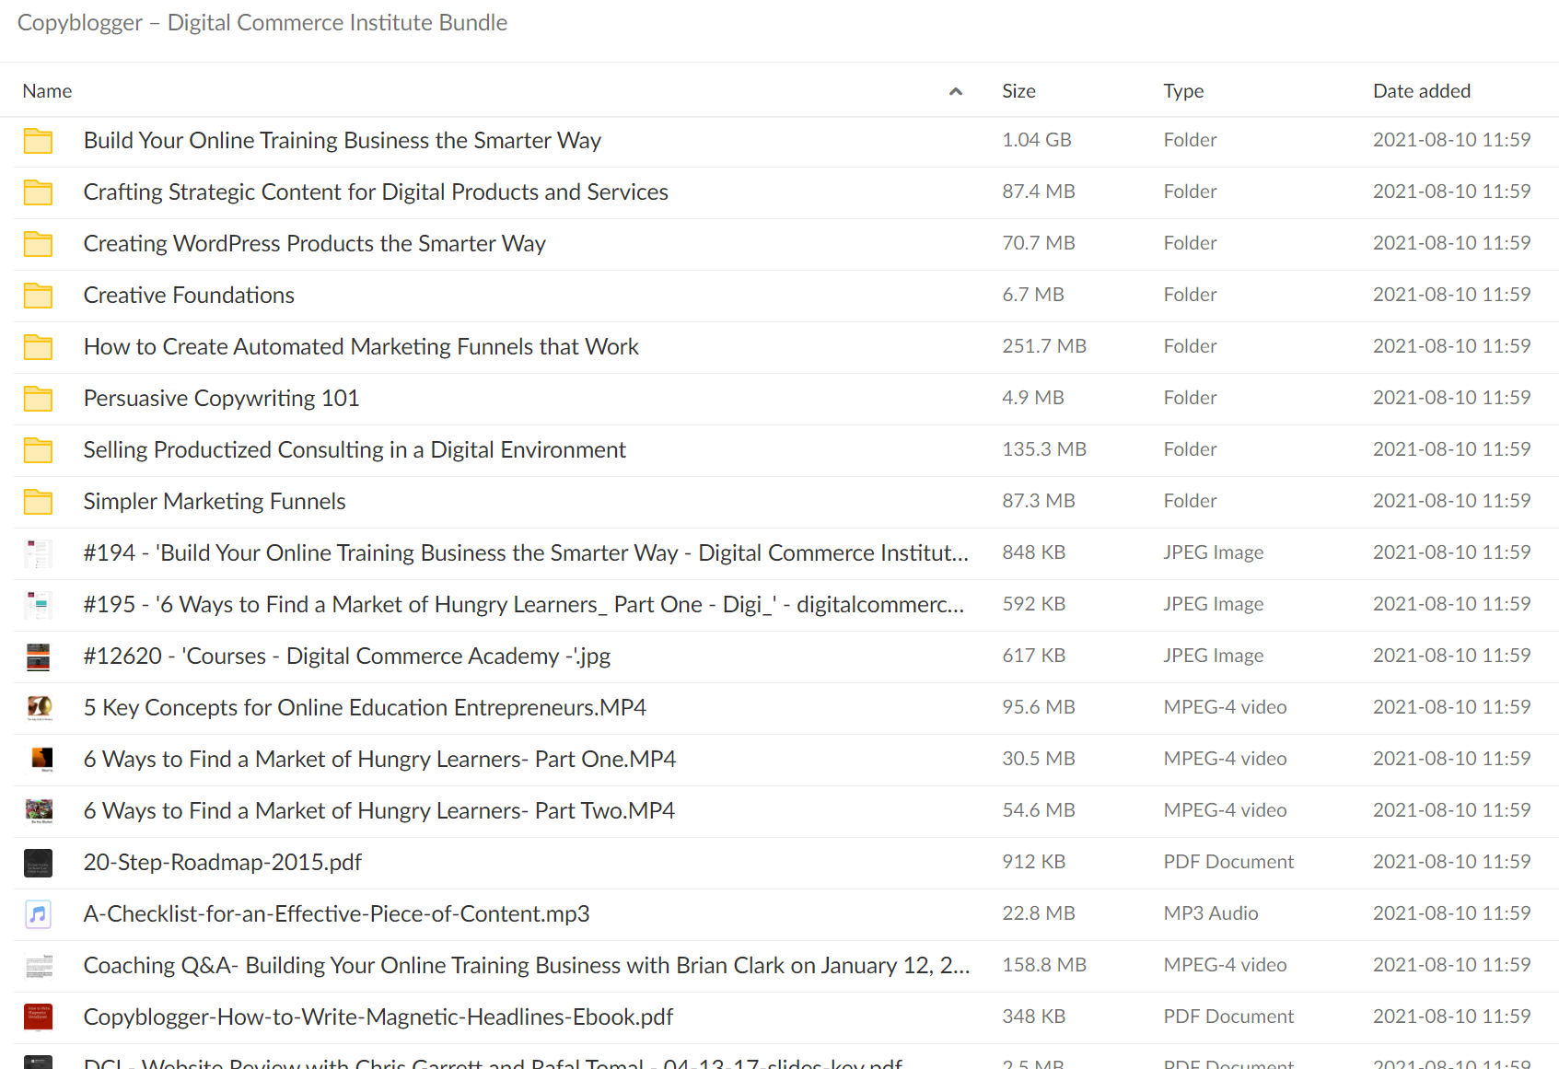Viewport: 1559px width, 1069px height.
Task: Open #12620 Courses Digital Commerce Academy jpg
Action: (347, 657)
